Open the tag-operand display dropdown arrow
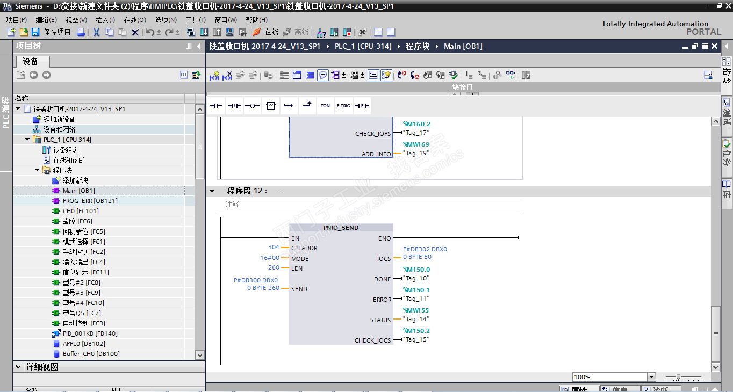The width and height of the screenshot is (733, 392). click(x=343, y=75)
